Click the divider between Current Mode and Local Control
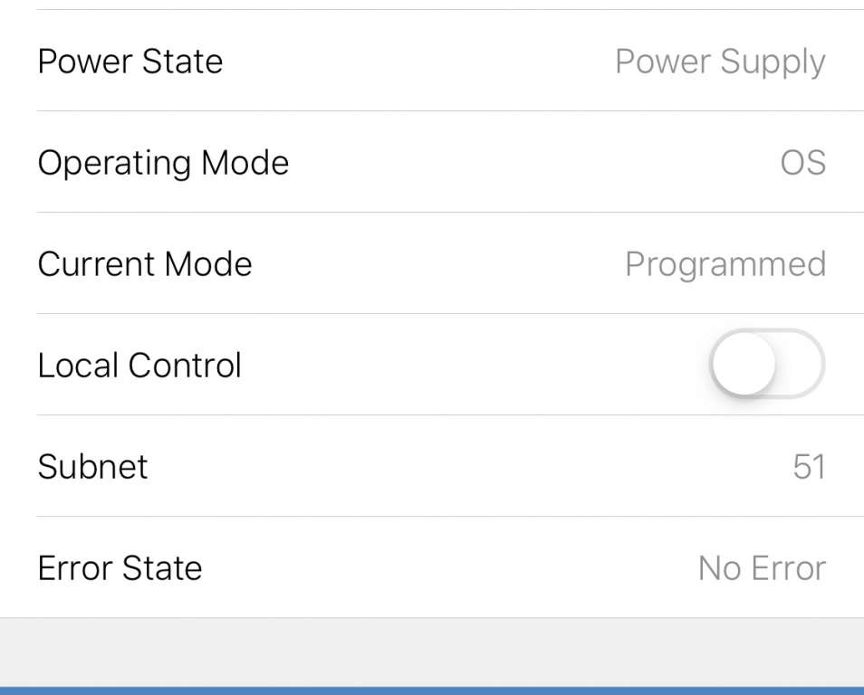 point(449,314)
